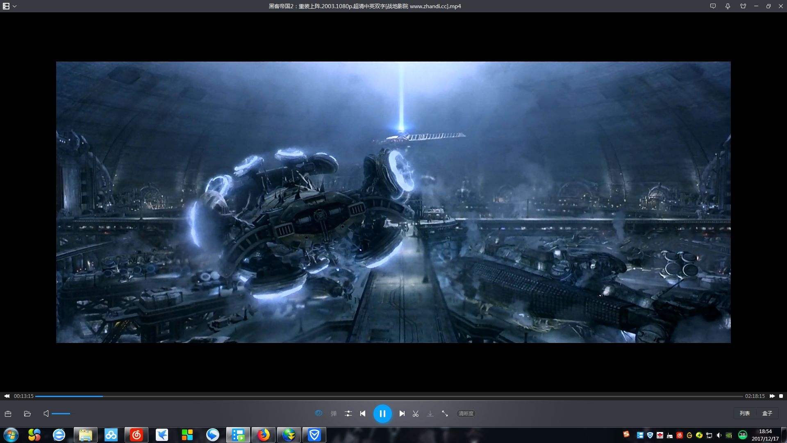The height and width of the screenshot is (443, 787).
Task: Open the feedback message icon in title bar
Action: pyautogui.click(x=713, y=6)
